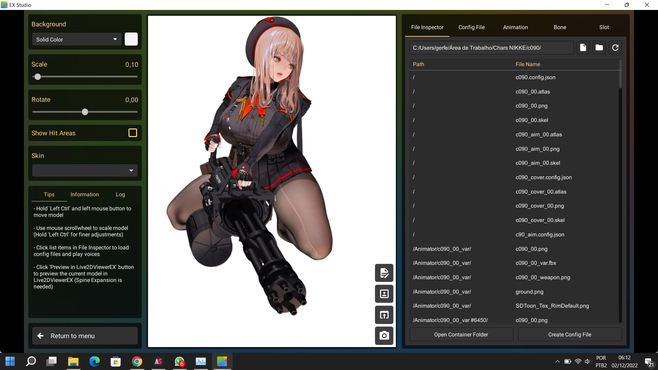This screenshot has width=658, height=370.
Task: Select c090_aim_00.png file
Action: point(514,149)
